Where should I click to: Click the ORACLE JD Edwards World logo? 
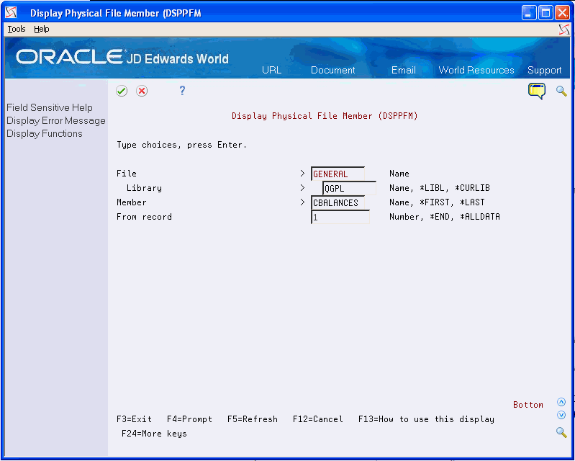(x=122, y=57)
